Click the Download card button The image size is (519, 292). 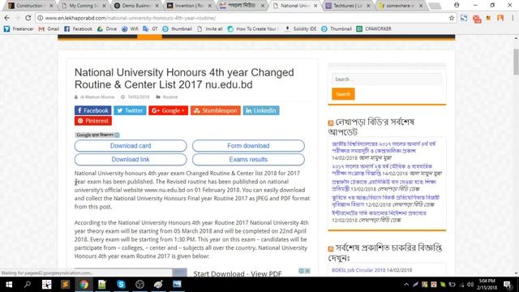(x=131, y=146)
